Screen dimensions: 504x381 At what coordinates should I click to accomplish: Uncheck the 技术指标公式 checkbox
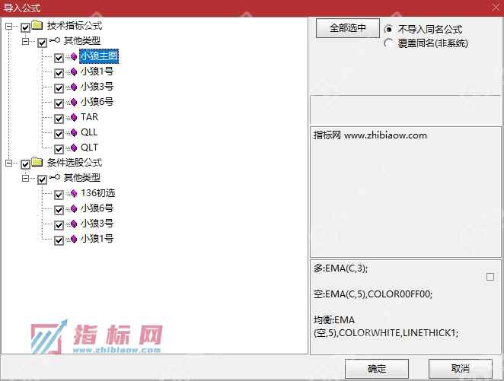pyautogui.click(x=25, y=27)
